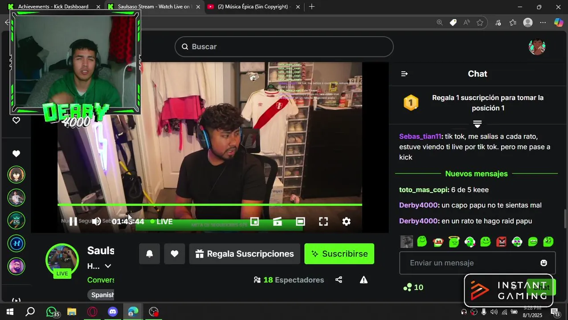
Task: Click browser zoom magnifier icon
Action: (x=440, y=23)
